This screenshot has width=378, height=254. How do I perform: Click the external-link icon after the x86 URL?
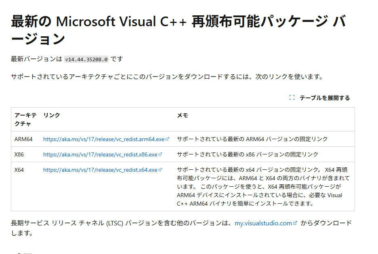(160, 154)
